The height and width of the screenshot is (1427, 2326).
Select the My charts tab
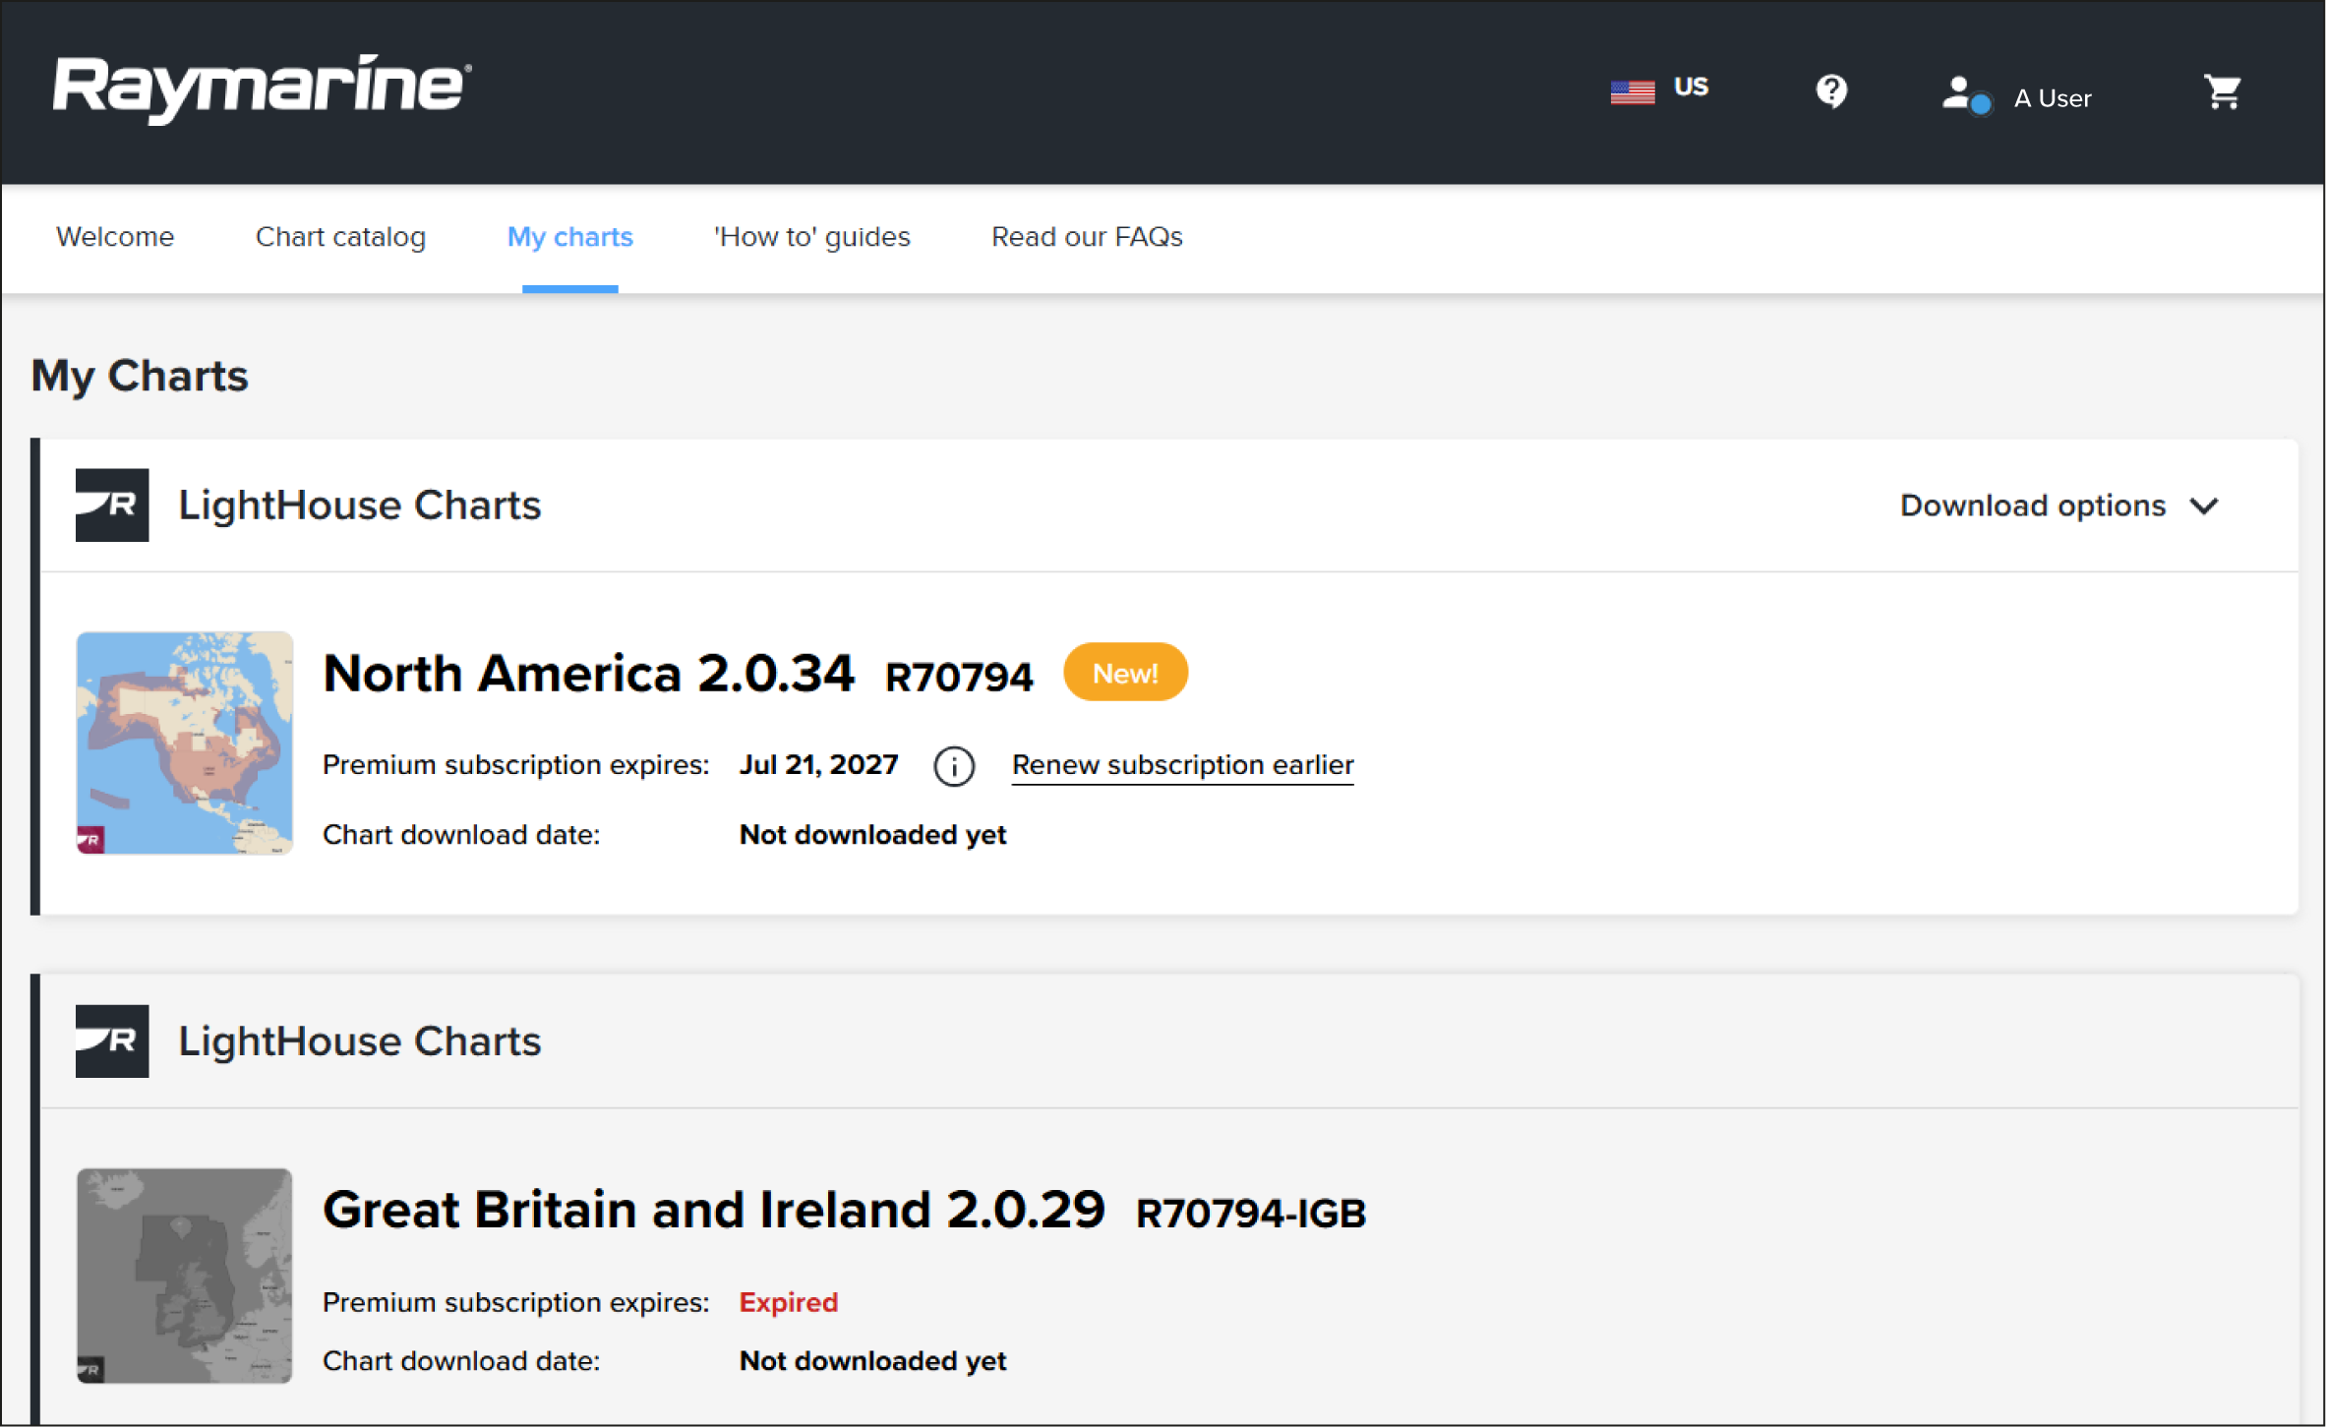click(x=569, y=237)
